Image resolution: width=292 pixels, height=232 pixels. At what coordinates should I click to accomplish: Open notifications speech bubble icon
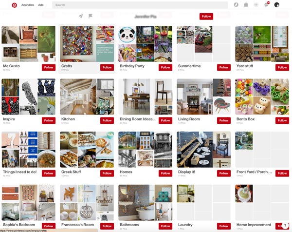[266, 5]
